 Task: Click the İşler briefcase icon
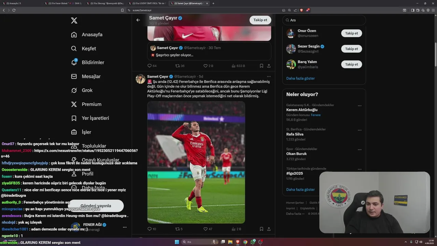point(74,132)
